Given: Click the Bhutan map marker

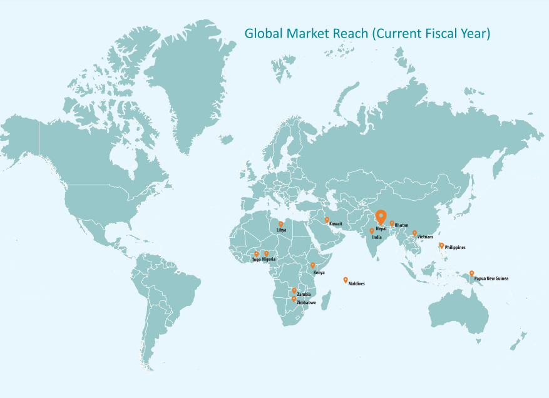Looking at the screenshot, I should pos(392,223).
